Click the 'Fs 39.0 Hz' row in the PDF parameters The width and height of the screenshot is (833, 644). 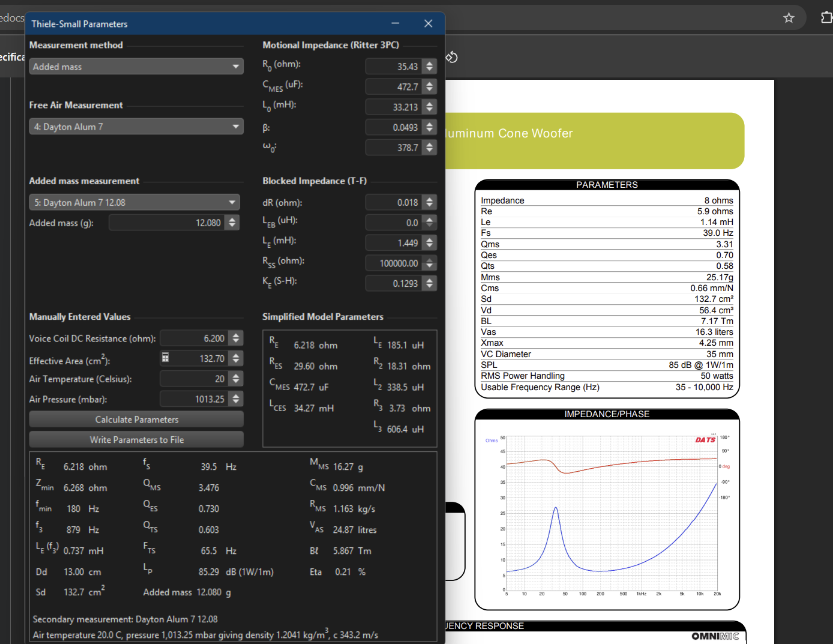tap(607, 233)
